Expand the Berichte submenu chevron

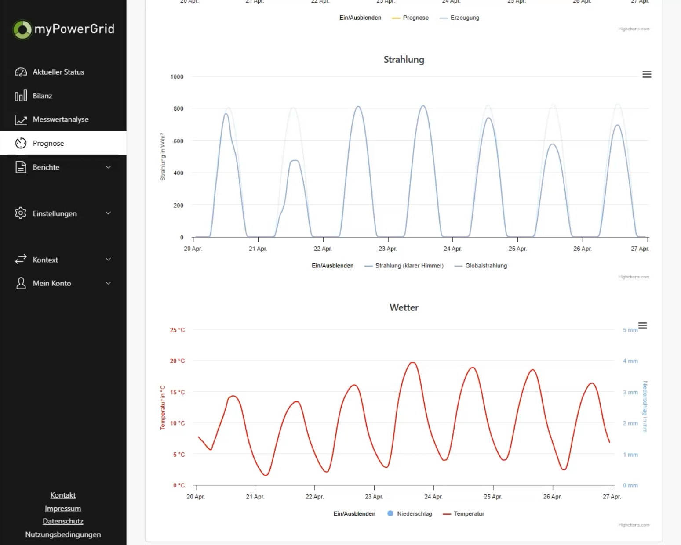(108, 167)
